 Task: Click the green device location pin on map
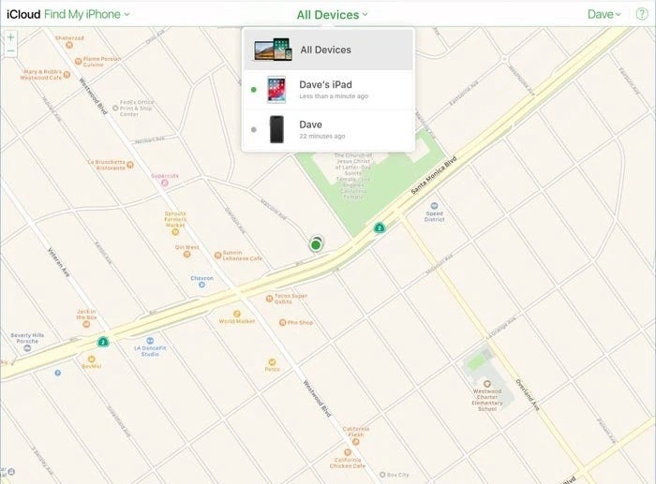316,245
